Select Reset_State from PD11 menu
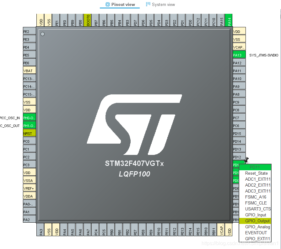Viewport: 281px width, 249px height. [x=255, y=173]
